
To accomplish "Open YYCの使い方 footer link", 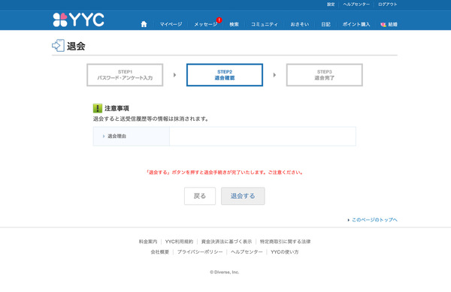I will 284,251.
